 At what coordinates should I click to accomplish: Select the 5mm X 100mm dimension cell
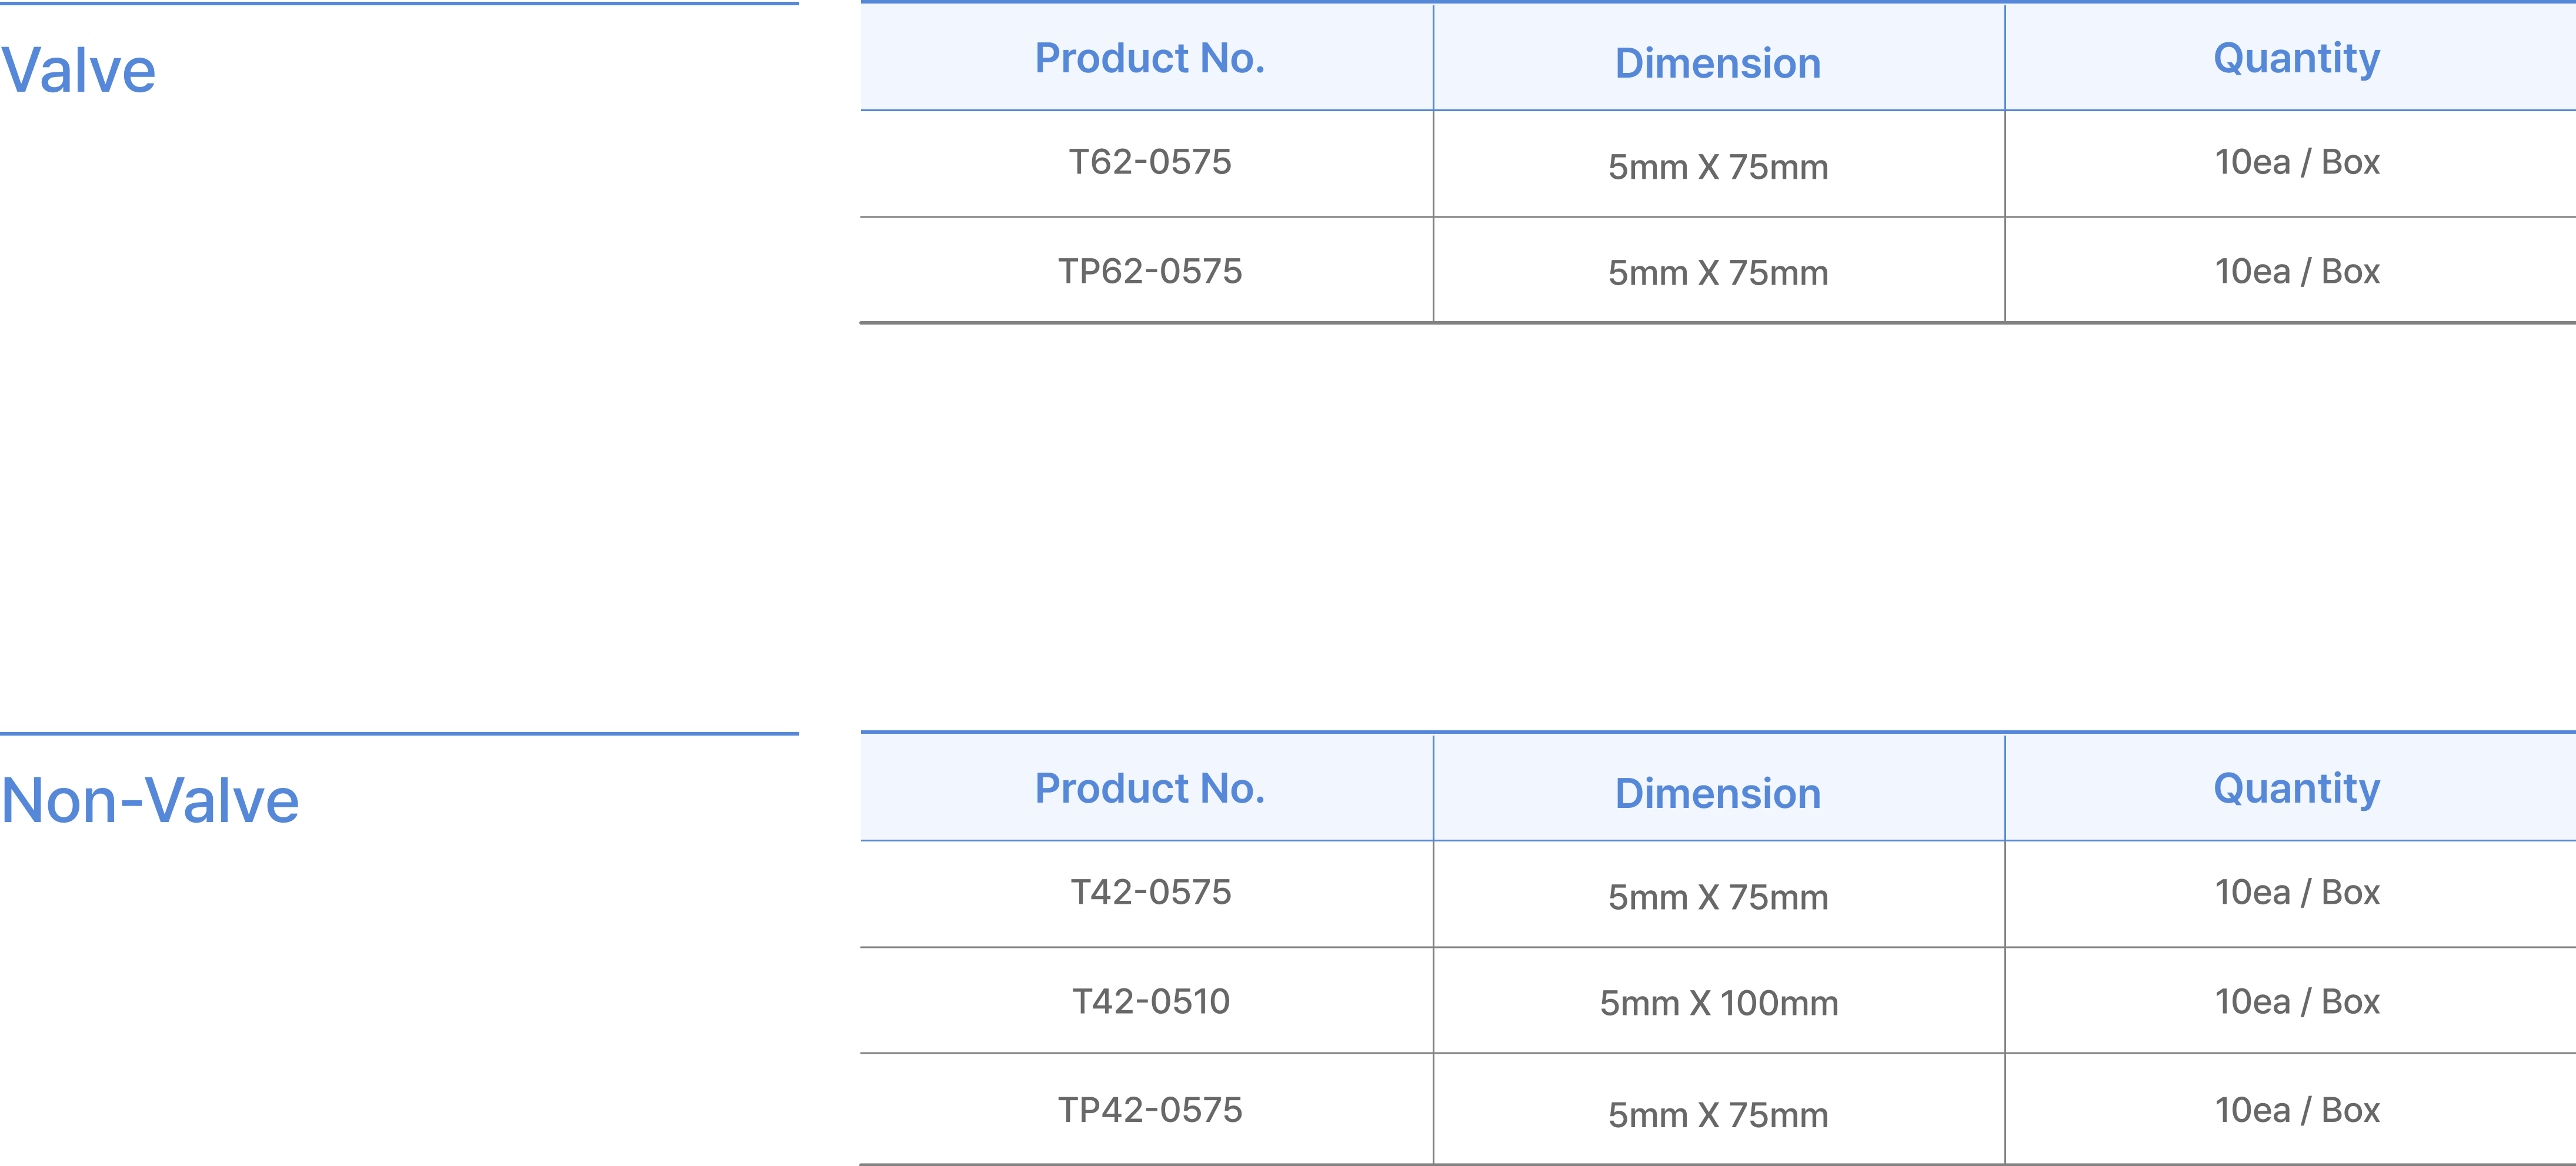[1717, 1003]
